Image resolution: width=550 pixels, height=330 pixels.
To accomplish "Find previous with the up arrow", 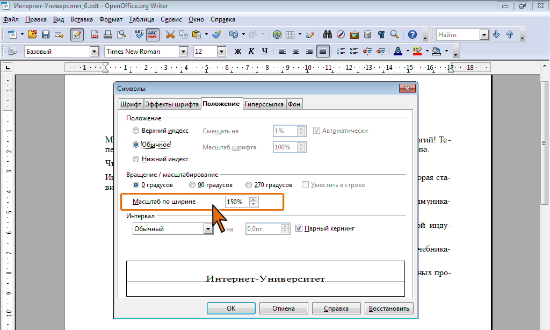I will click(x=510, y=34).
